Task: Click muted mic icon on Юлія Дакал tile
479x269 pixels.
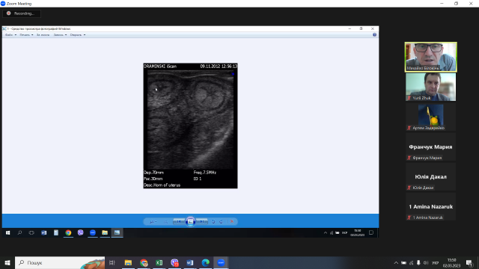Action: [x=409, y=188]
